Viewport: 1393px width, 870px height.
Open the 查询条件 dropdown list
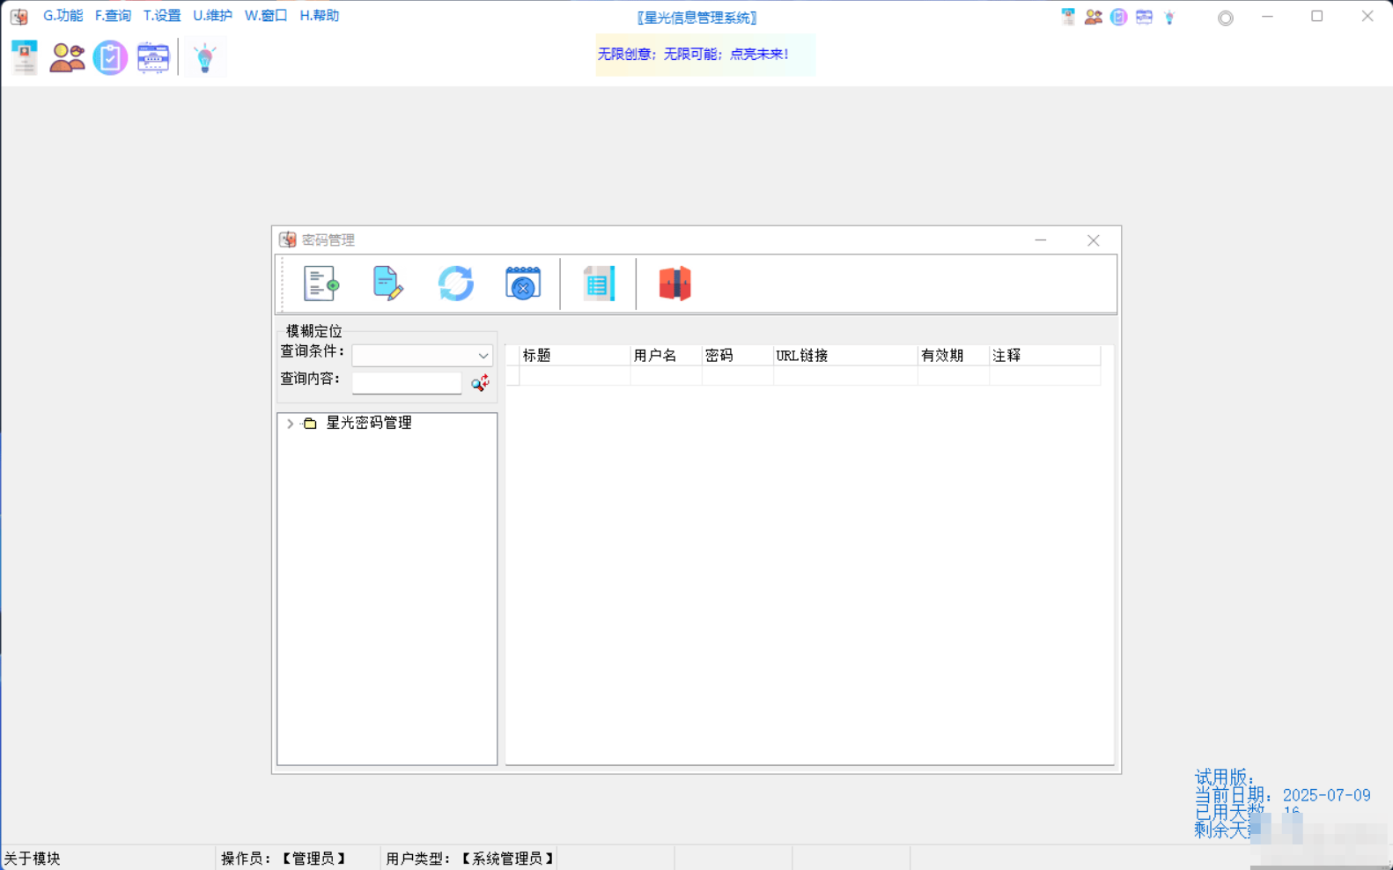(483, 356)
